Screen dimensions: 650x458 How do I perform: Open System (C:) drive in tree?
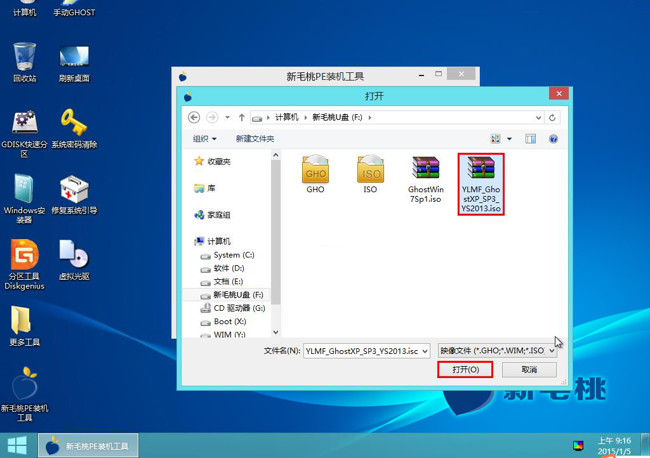click(x=228, y=255)
